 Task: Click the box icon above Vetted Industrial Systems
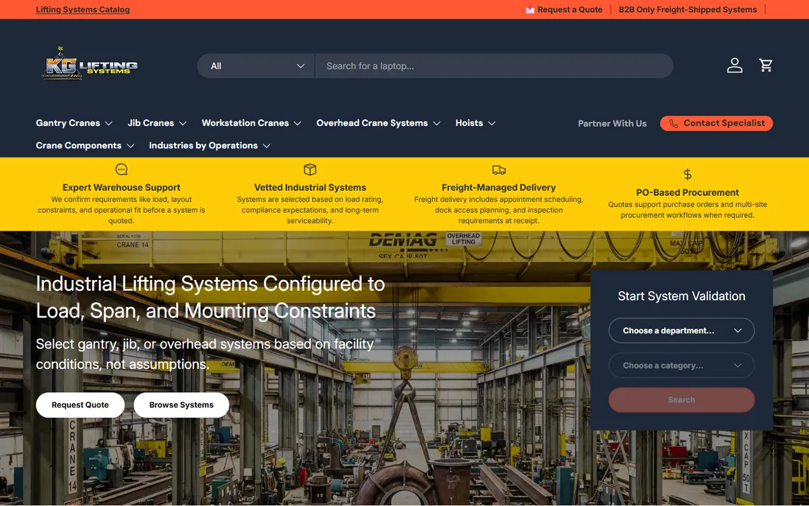click(x=310, y=169)
